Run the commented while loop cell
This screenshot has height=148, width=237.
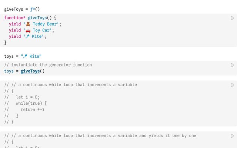point(232,85)
